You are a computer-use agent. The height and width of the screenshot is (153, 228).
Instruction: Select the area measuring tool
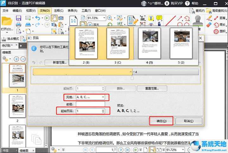point(220,31)
